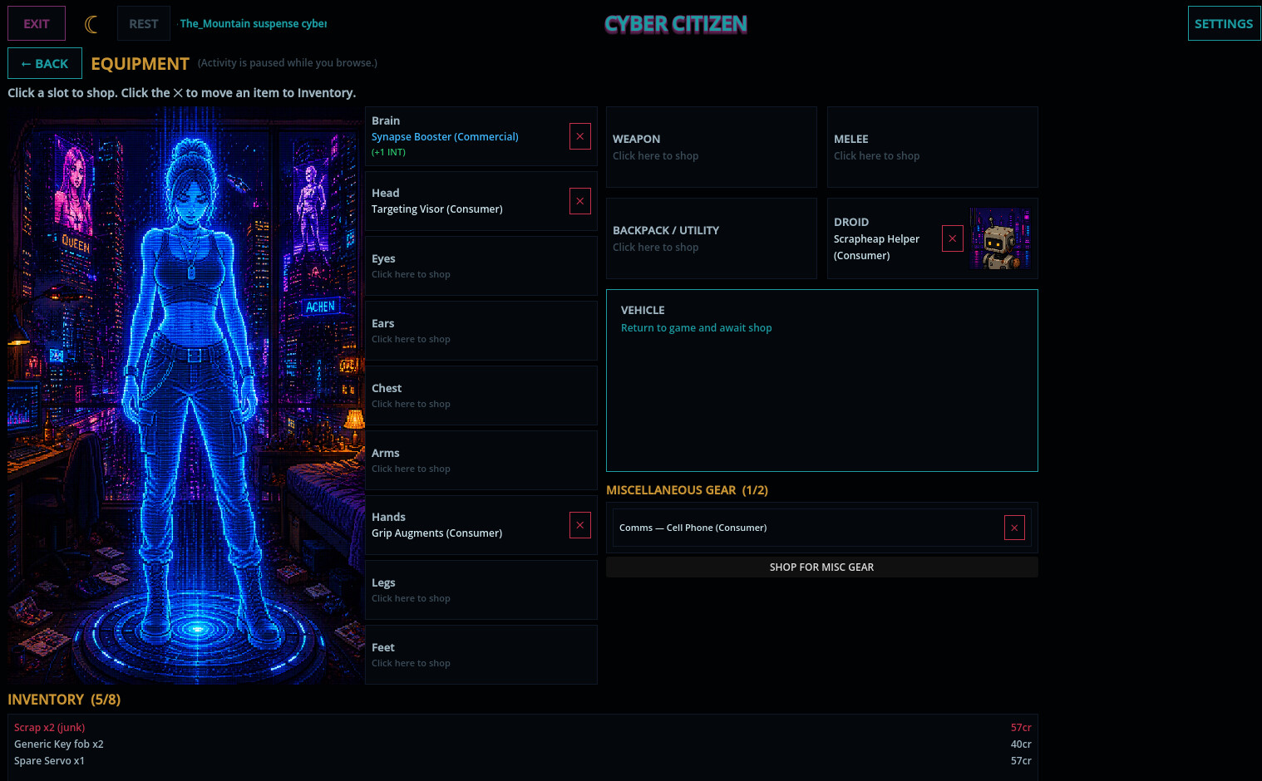Select the VEHICLE slot panel
This screenshot has width=1262, height=781.
(822, 381)
